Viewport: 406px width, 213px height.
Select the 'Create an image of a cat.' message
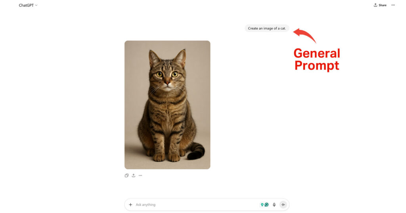click(x=267, y=29)
